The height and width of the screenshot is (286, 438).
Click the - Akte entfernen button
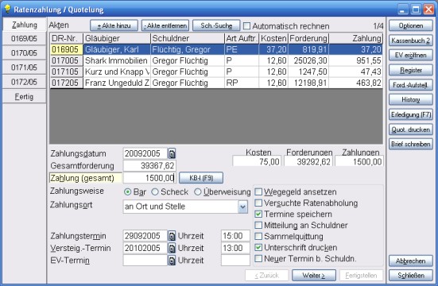(165, 25)
